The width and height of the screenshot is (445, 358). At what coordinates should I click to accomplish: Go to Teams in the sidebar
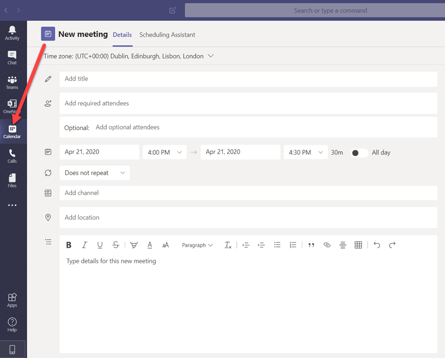12,82
